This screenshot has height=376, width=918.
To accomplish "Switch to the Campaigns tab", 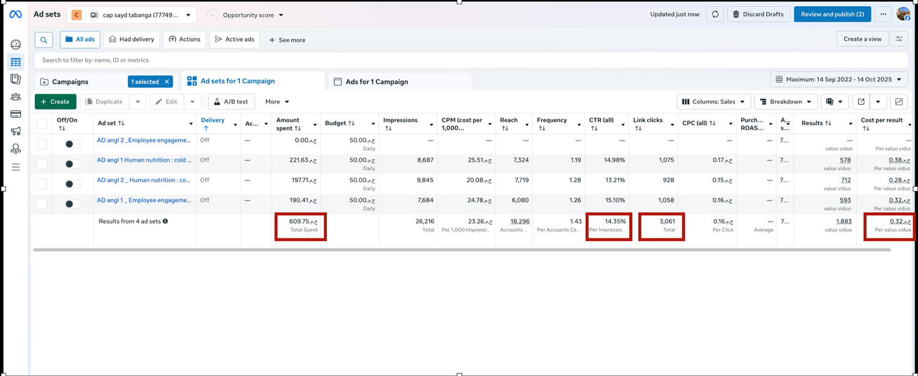I will (70, 82).
